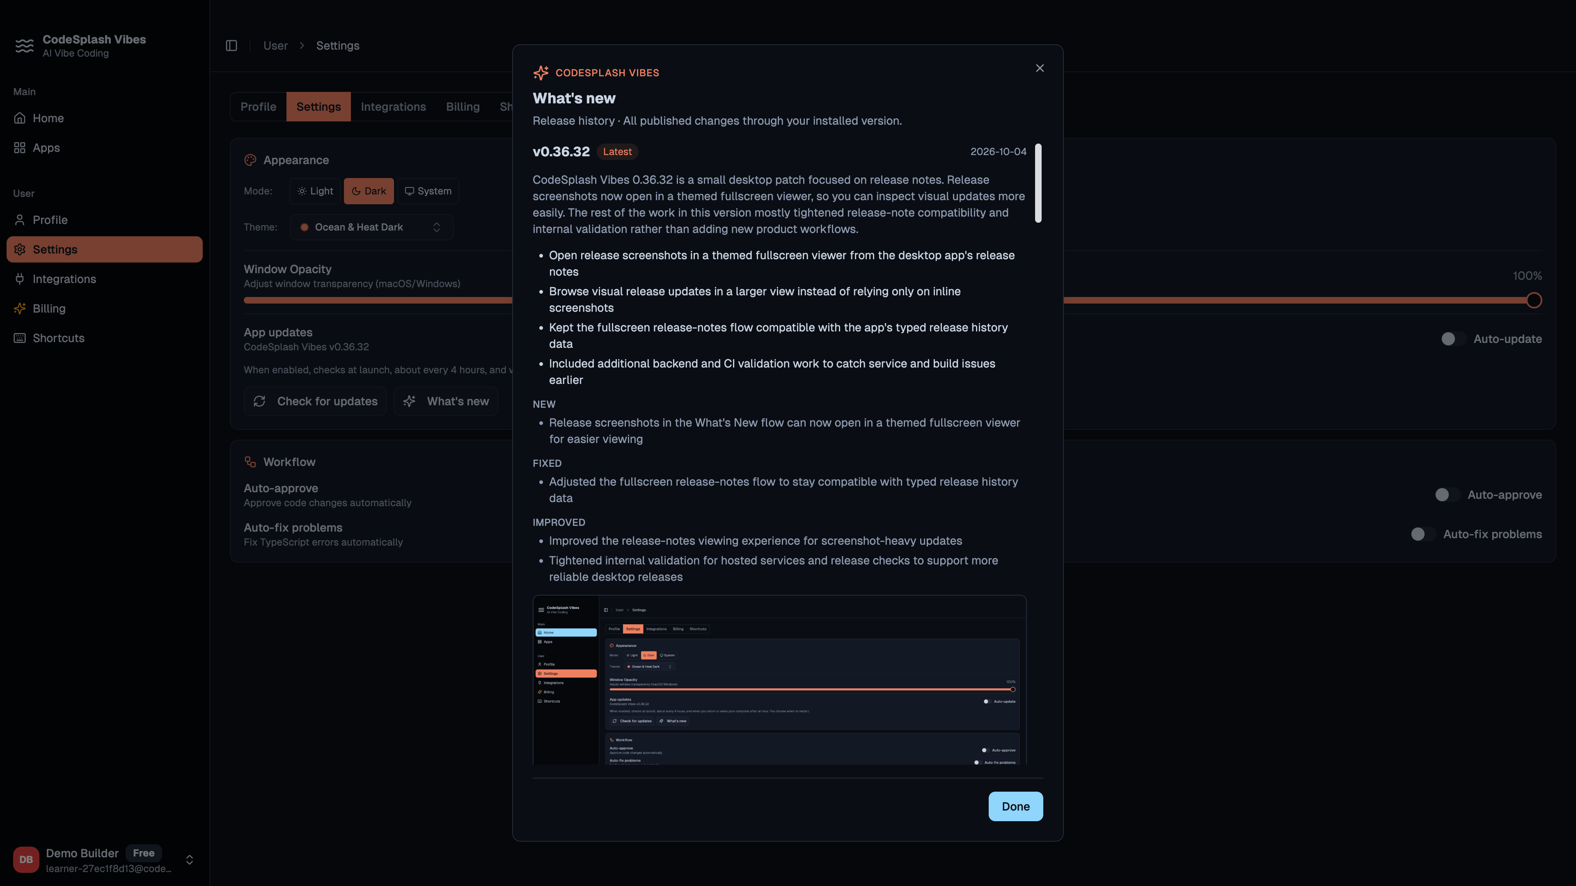This screenshot has width=1576, height=886.
Task: Click the 2026-10-04 release date
Action: pos(999,152)
